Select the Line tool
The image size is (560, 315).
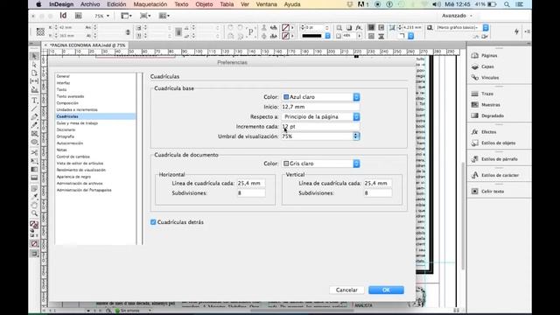(x=34, y=108)
